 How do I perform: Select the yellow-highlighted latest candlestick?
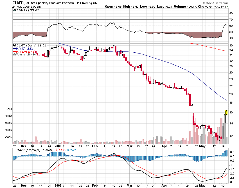[x=226, y=113]
